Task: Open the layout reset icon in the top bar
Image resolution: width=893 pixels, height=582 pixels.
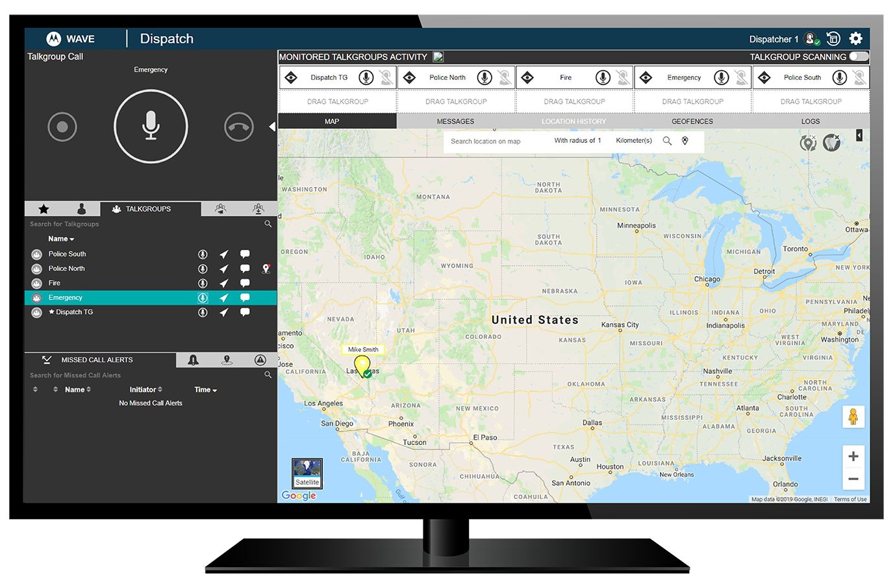Action: tap(833, 38)
